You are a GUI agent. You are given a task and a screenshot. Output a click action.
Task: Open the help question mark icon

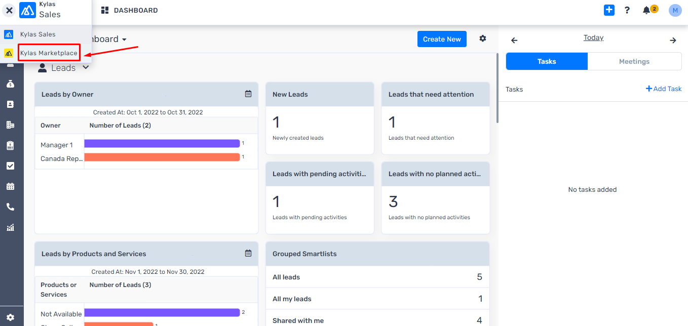tap(627, 10)
